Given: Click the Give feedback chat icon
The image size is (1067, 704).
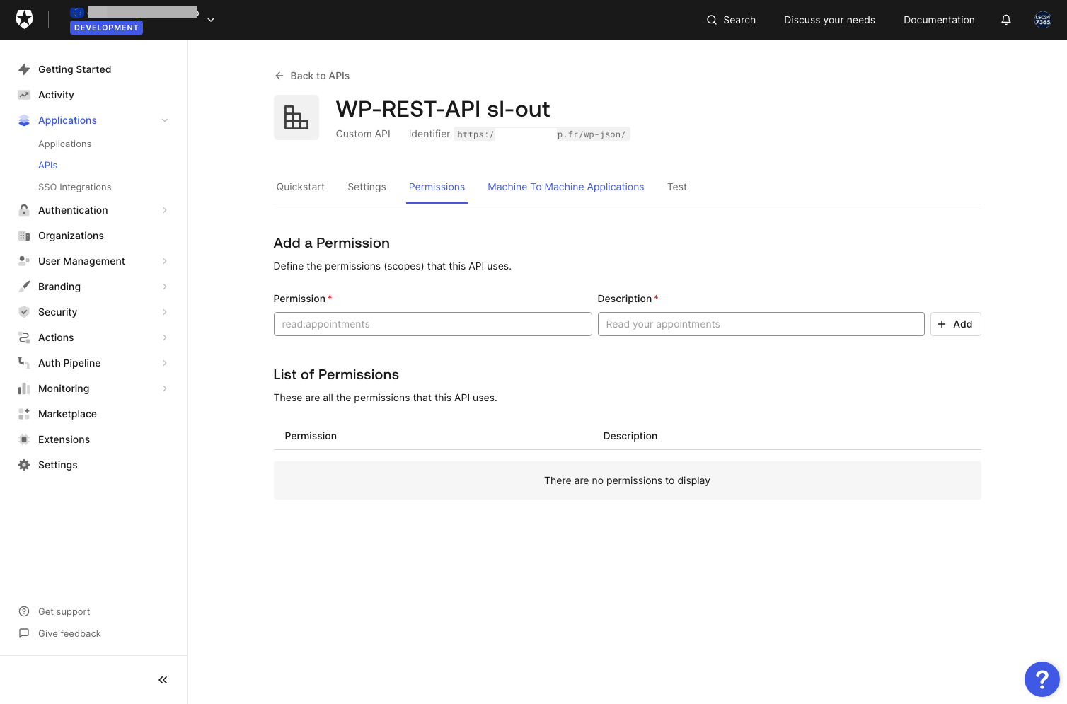Looking at the screenshot, I should [x=24, y=633].
